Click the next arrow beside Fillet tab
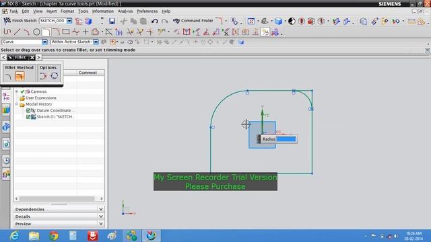Viewport: 431px width, 242px height. 38,57
